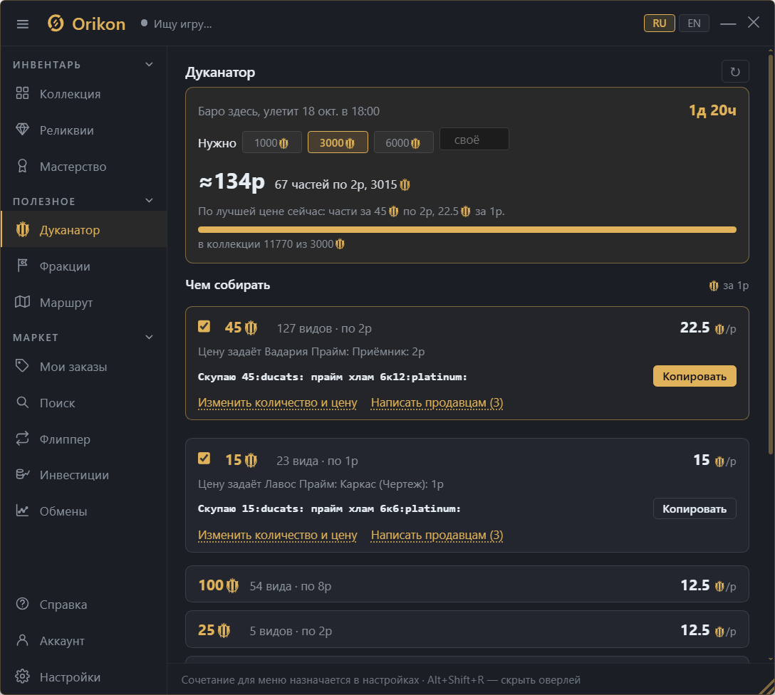Refresh the Дуканатор data
The height and width of the screenshot is (695, 775).
click(x=735, y=72)
